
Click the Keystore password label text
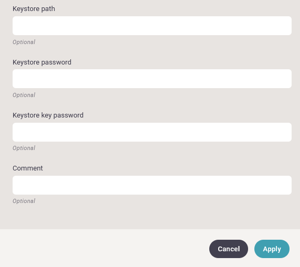click(x=42, y=62)
